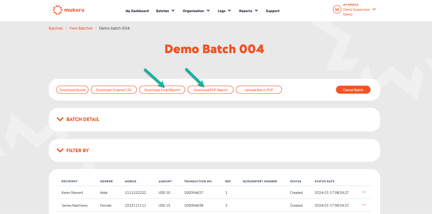Open actions menu for James Matthews row
Image resolution: width=432 pixels, height=214 pixels.
click(364, 205)
